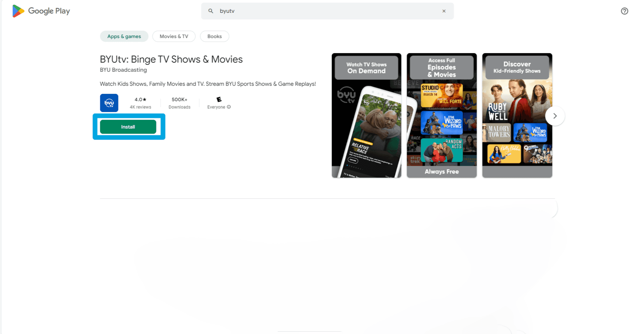Click the 4K reviews label
The image size is (633, 334).
(x=140, y=107)
